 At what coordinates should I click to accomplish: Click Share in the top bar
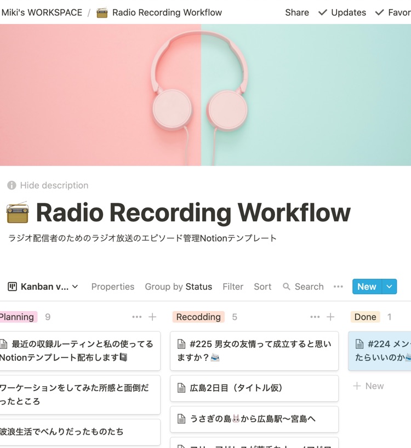pos(297,12)
